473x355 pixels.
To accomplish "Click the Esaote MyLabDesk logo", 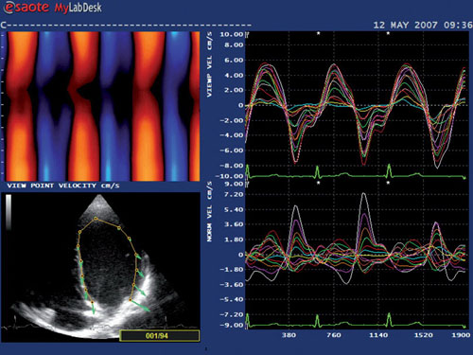I will pyautogui.click(x=53, y=8).
